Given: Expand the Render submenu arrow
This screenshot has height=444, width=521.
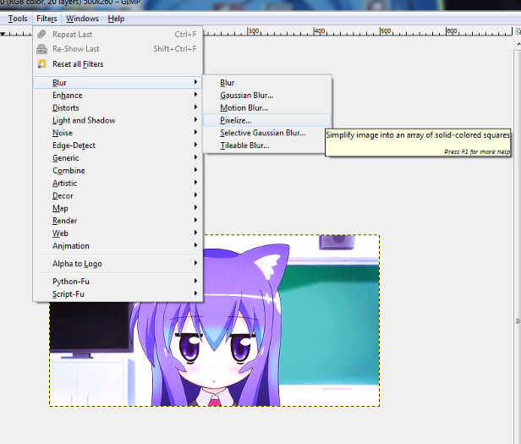Looking at the screenshot, I should click(x=195, y=220).
